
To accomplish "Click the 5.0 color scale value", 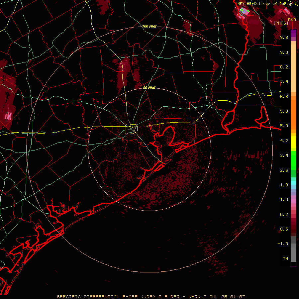I will [x=284, y=126].
